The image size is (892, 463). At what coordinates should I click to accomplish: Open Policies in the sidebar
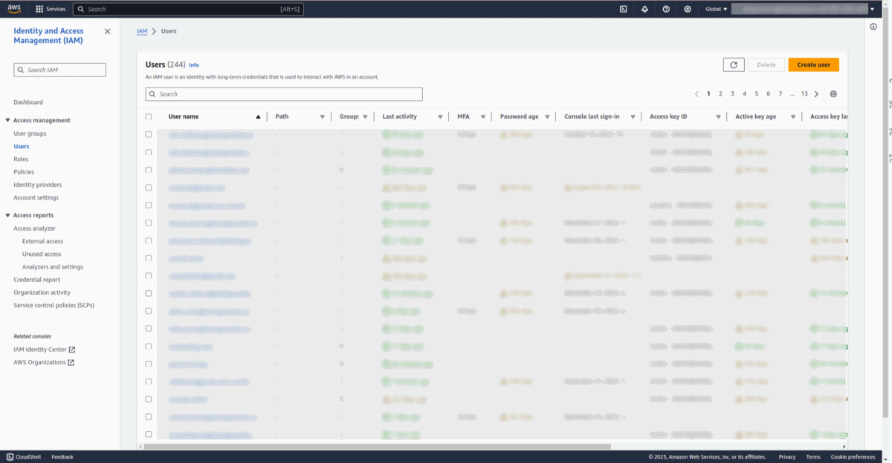[x=24, y=171]
